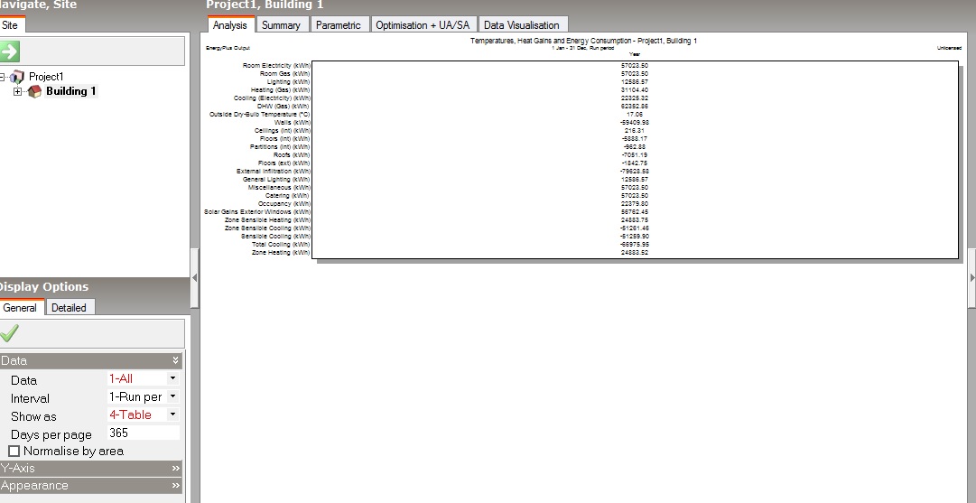Select the Partitions (int) (kWh) row label
Image resolution: width=976 pixels, height=503 pixels.
coord(280,146)
